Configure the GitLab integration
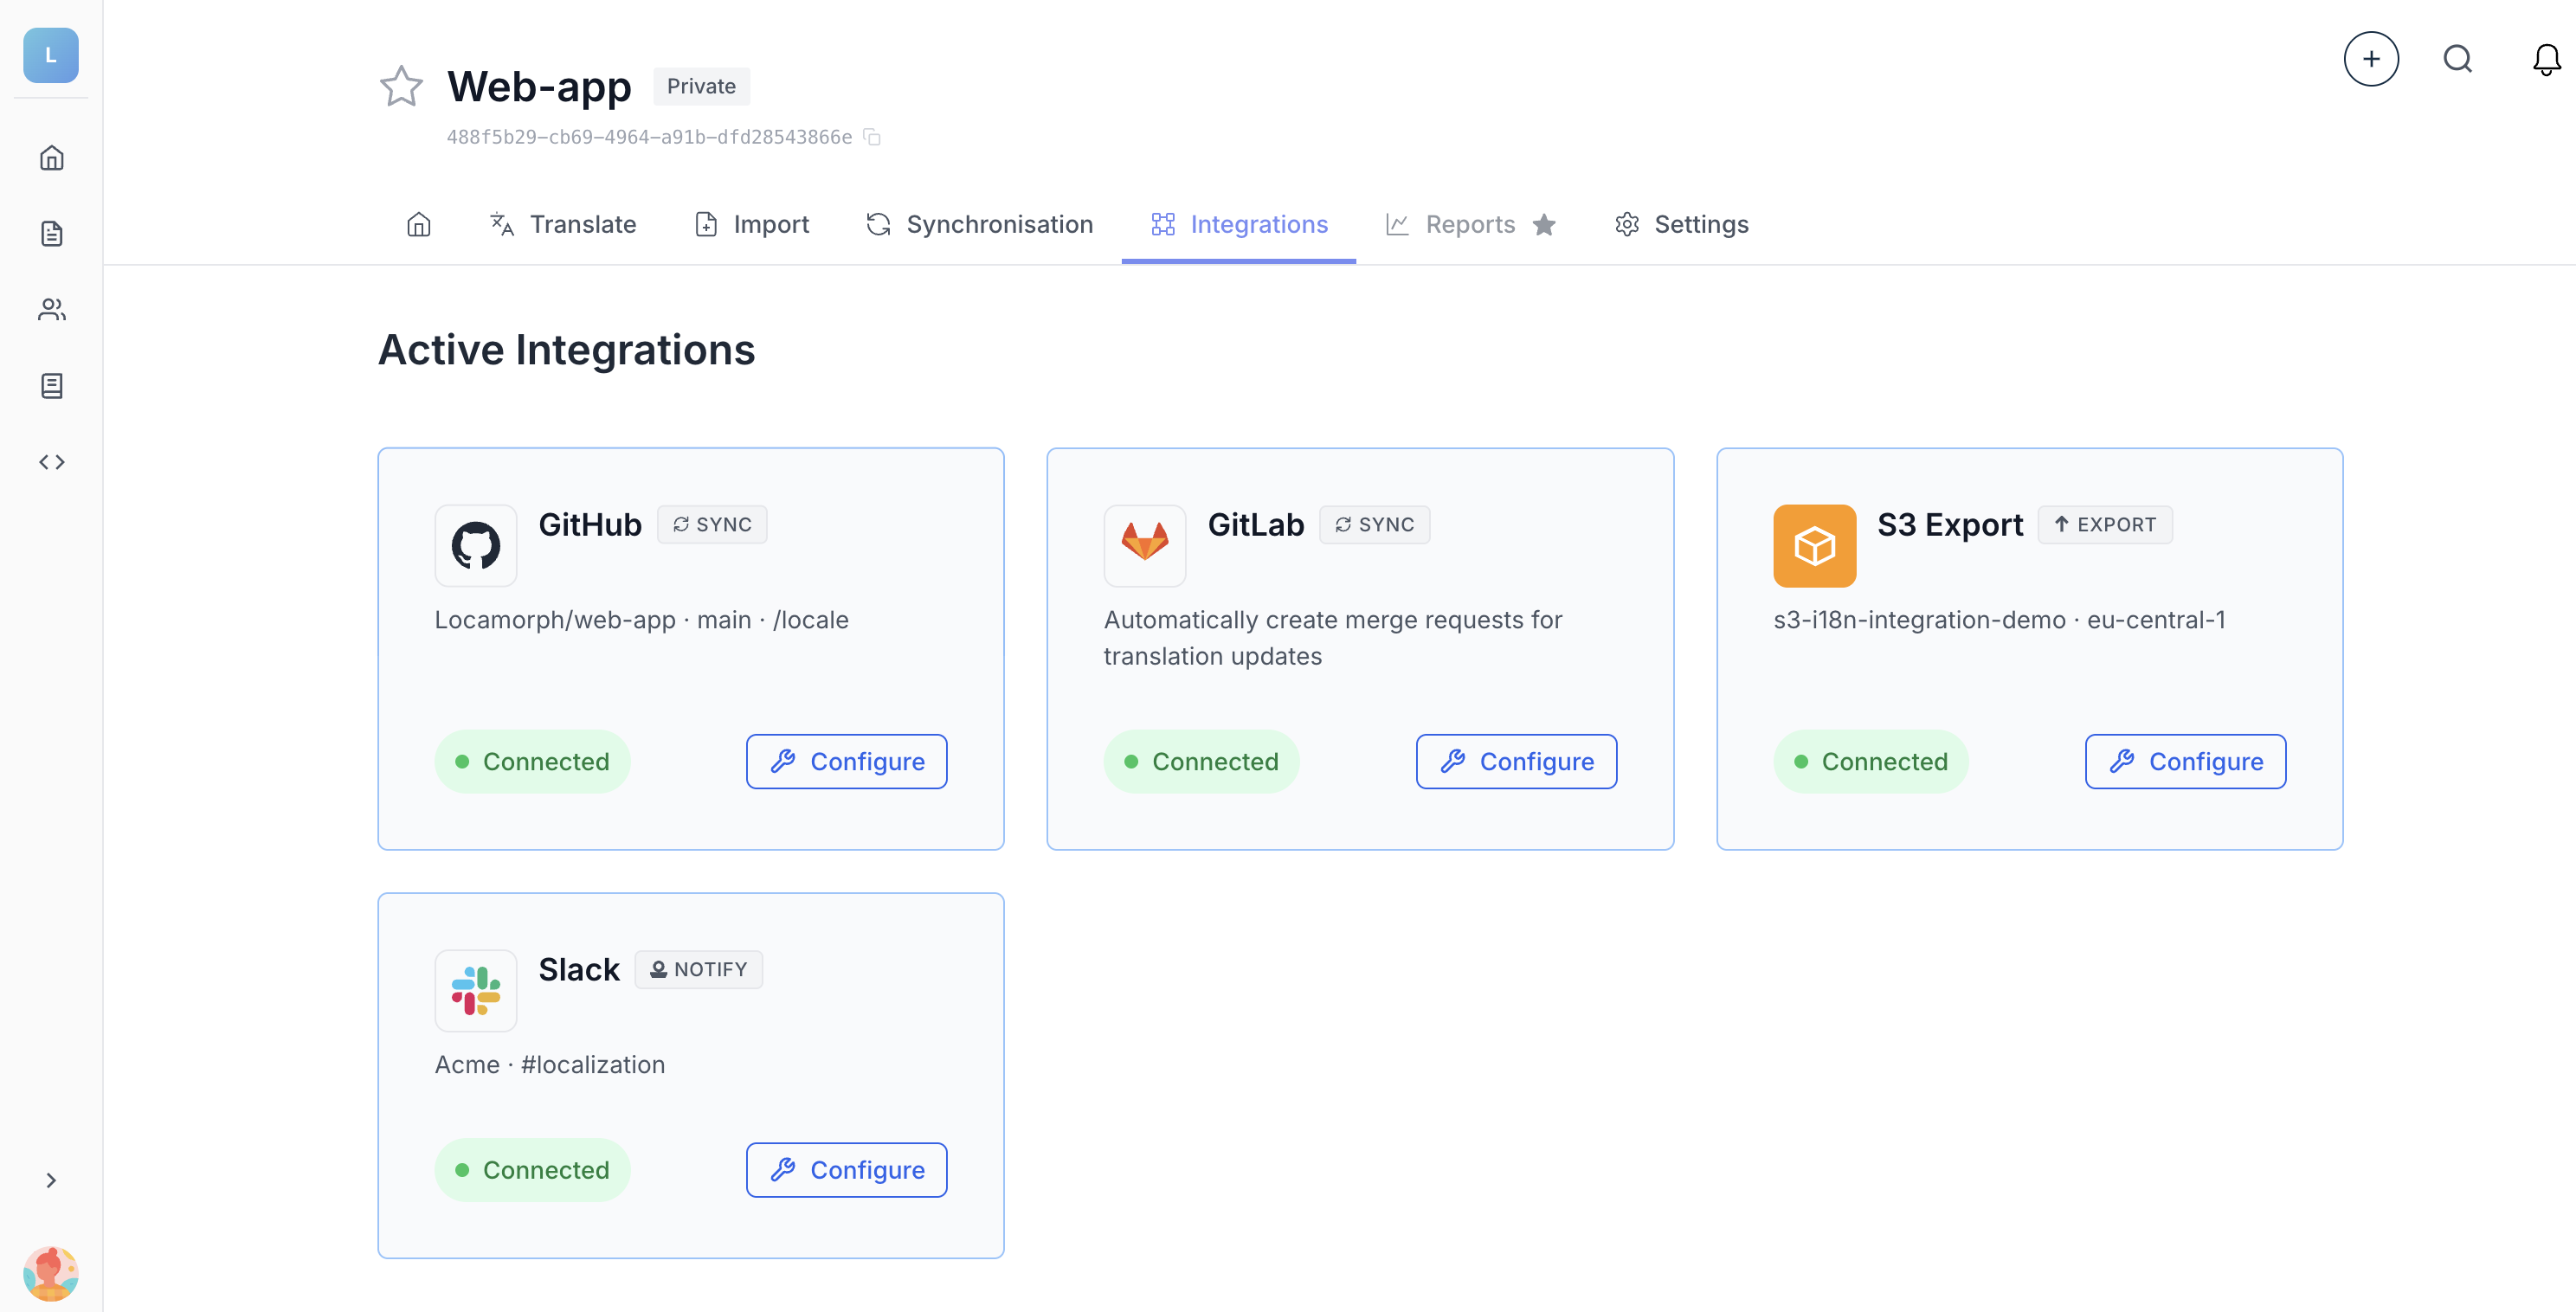This screenshot has height=1312, width=2576. pyautogui.click(x=1516, y=761)
